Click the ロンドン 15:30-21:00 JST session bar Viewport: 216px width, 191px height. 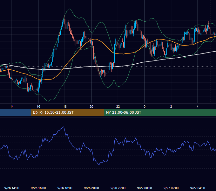(x=67, y=112)
